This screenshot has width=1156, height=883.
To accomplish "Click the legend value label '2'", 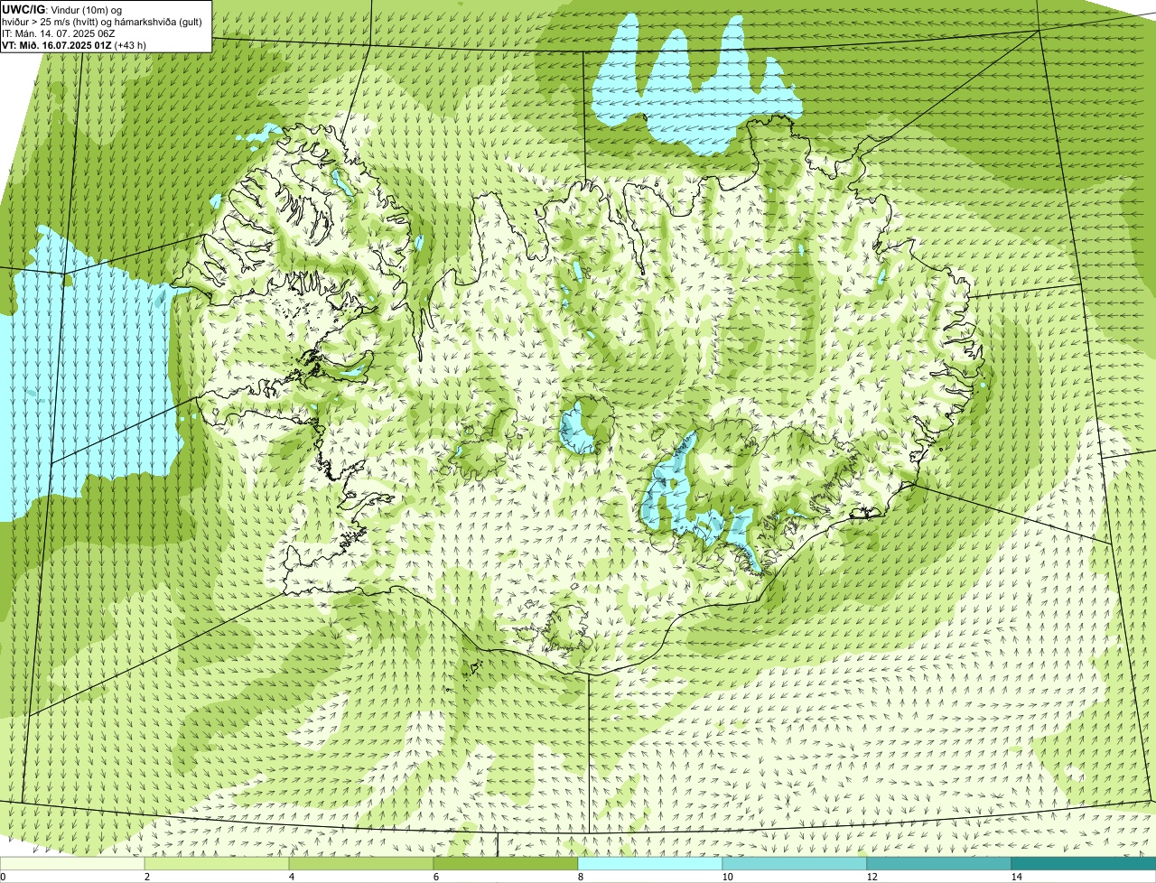I will [x=146, y=877].
